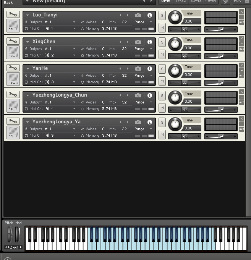Show info for XingChen instrument
The image size is (251, 260).
click(x=150, y=42)
